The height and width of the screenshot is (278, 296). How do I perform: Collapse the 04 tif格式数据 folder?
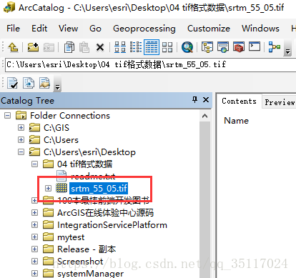[34, 164]
